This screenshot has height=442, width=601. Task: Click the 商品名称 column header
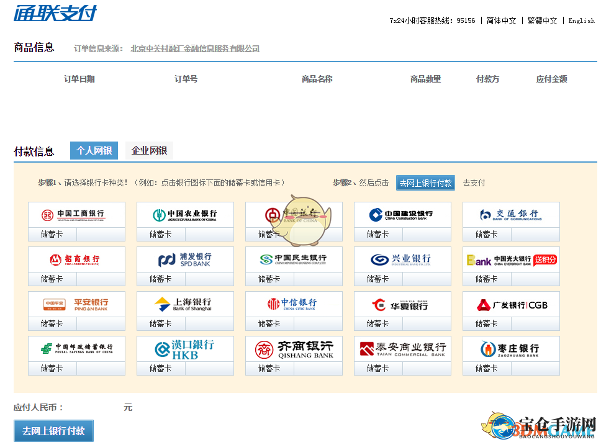point(317,79)
